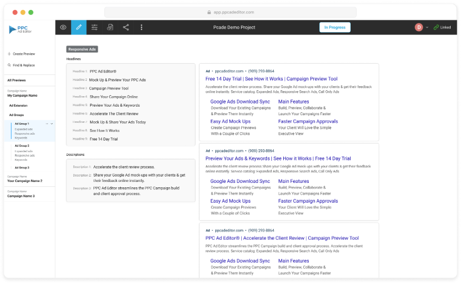461x283 pixels.
Task: Click Faster Campaign Approvals in first ad
Action: 308,121
